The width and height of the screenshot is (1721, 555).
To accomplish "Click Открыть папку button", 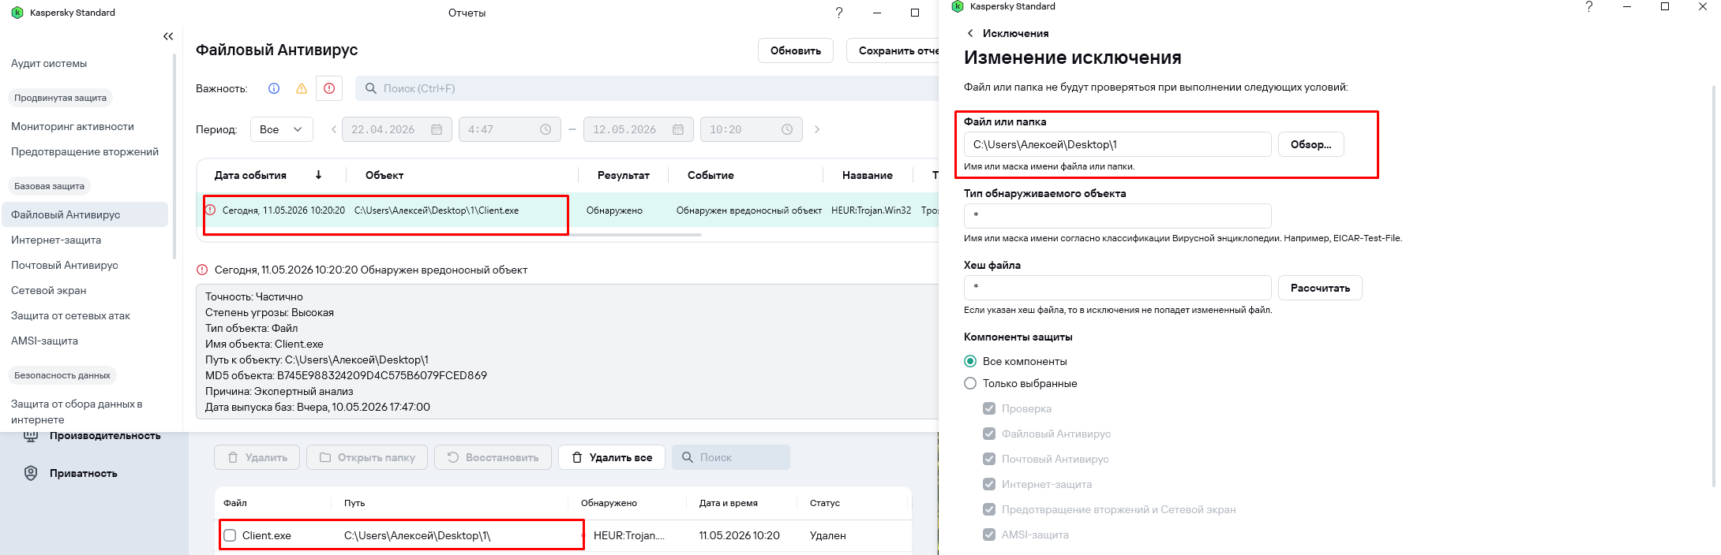I will click(367, 457).
